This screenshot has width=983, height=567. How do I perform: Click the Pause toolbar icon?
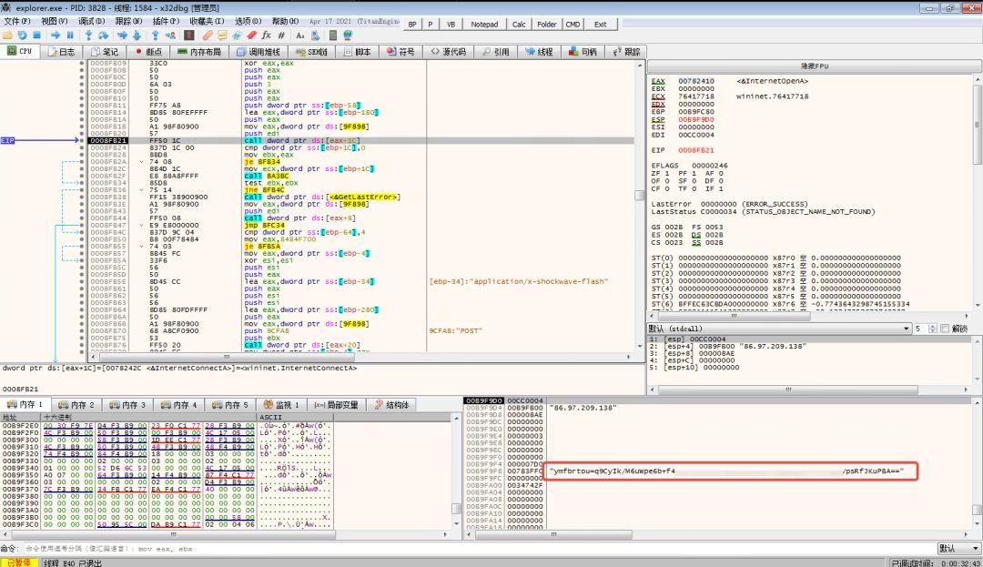pos(70,35)
